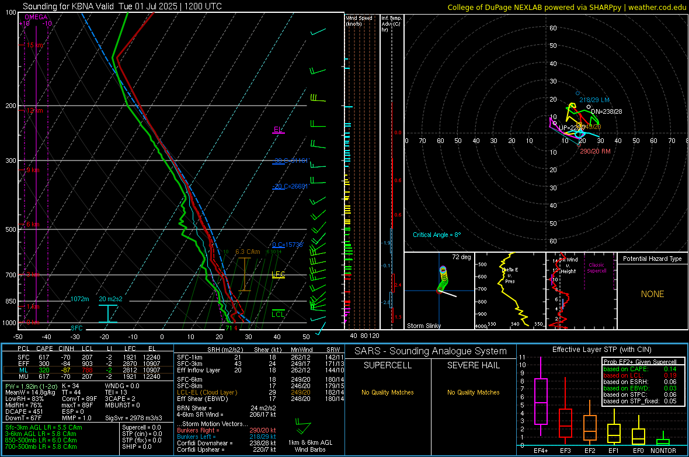Click the Corfidi Downshear line
This screenshot has height=457, width=689.
coord(227,443)
